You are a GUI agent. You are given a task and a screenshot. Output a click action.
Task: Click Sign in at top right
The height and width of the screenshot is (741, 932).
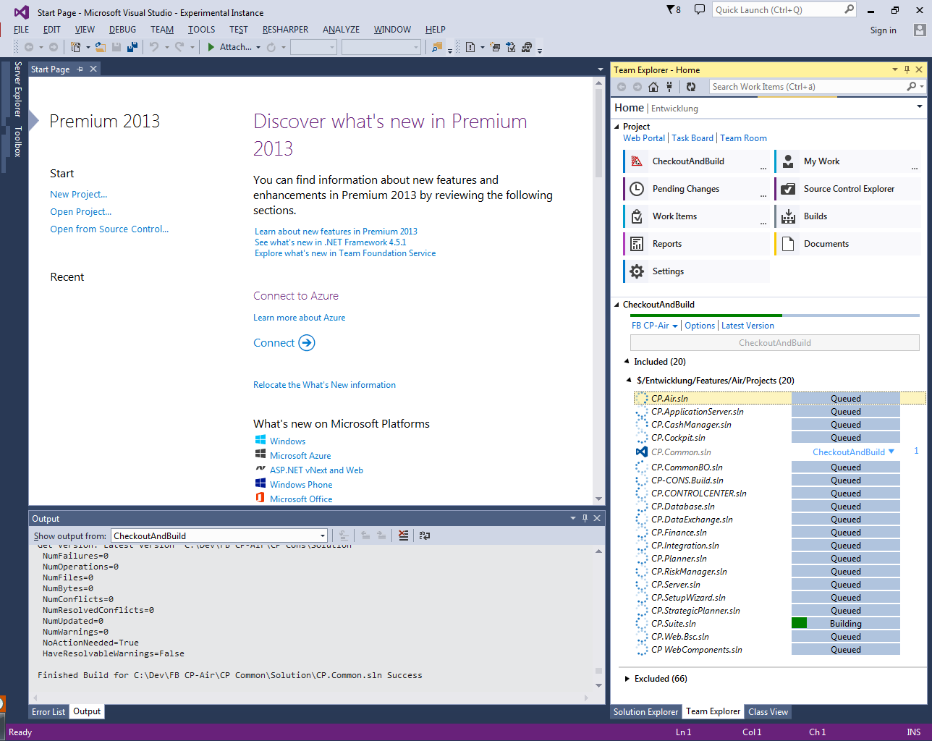tap(883, 30)
